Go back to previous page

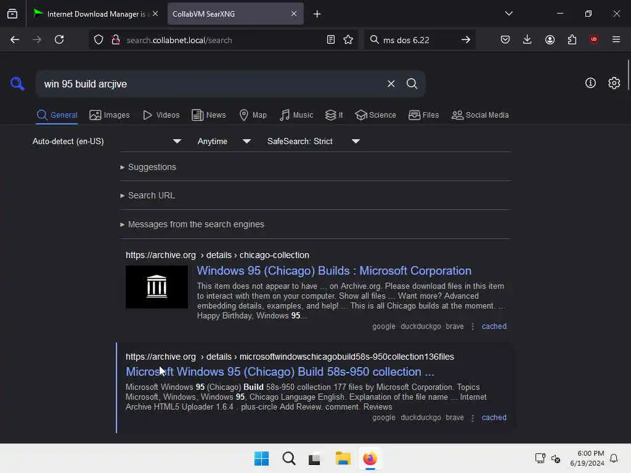15,39
